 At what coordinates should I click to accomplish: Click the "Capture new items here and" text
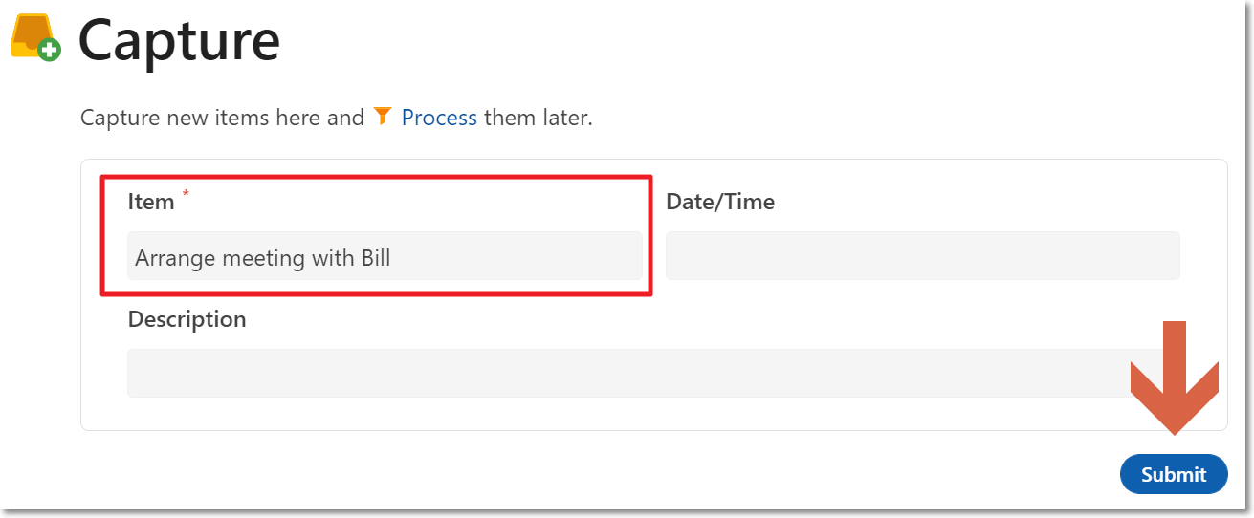coord(222,118)
